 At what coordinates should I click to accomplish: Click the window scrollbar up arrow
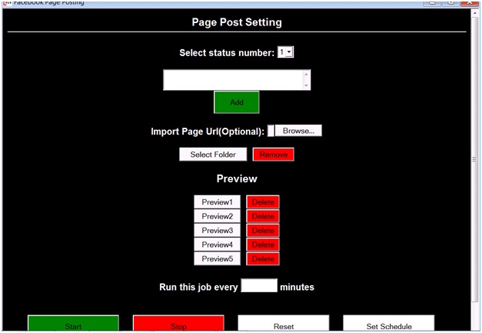click(x=475, y=13)
